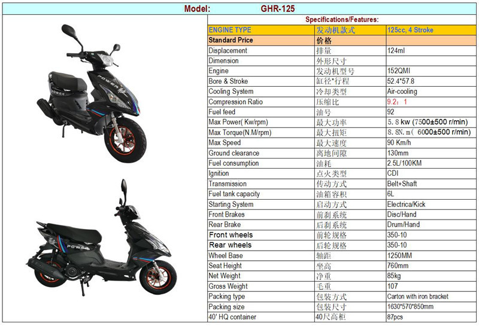
Task: Select the ENGINE TYPE header cell
Action: coord(261,30)
